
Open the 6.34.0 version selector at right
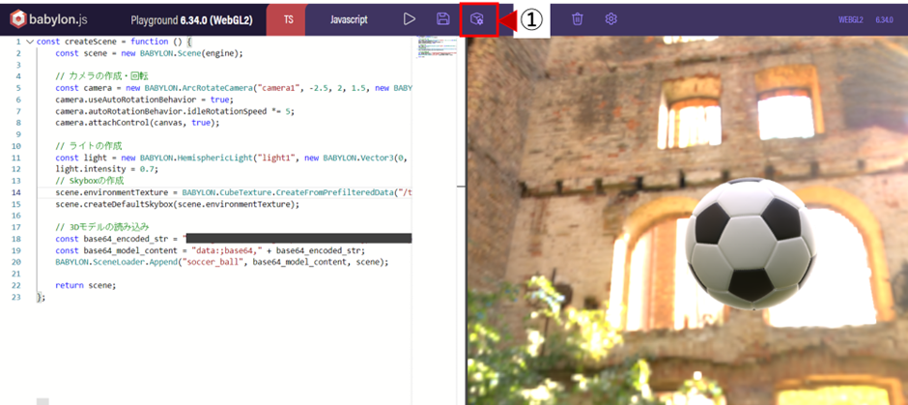coord(884,19)
